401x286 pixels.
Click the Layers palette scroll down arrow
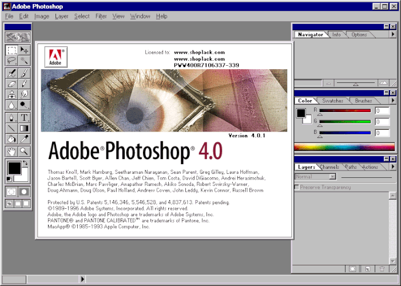[x=392, y=261]
